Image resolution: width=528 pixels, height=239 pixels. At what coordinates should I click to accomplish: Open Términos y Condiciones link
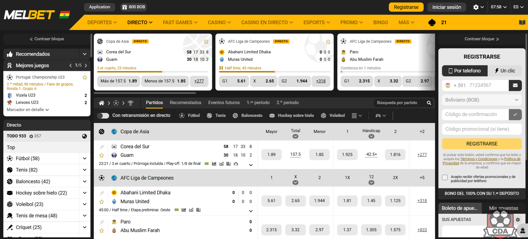[x=479, y=159]
